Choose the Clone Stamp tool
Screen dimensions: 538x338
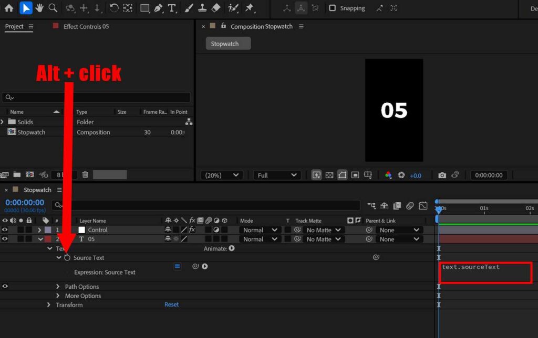pyautogui.click(x=202, y=8)
